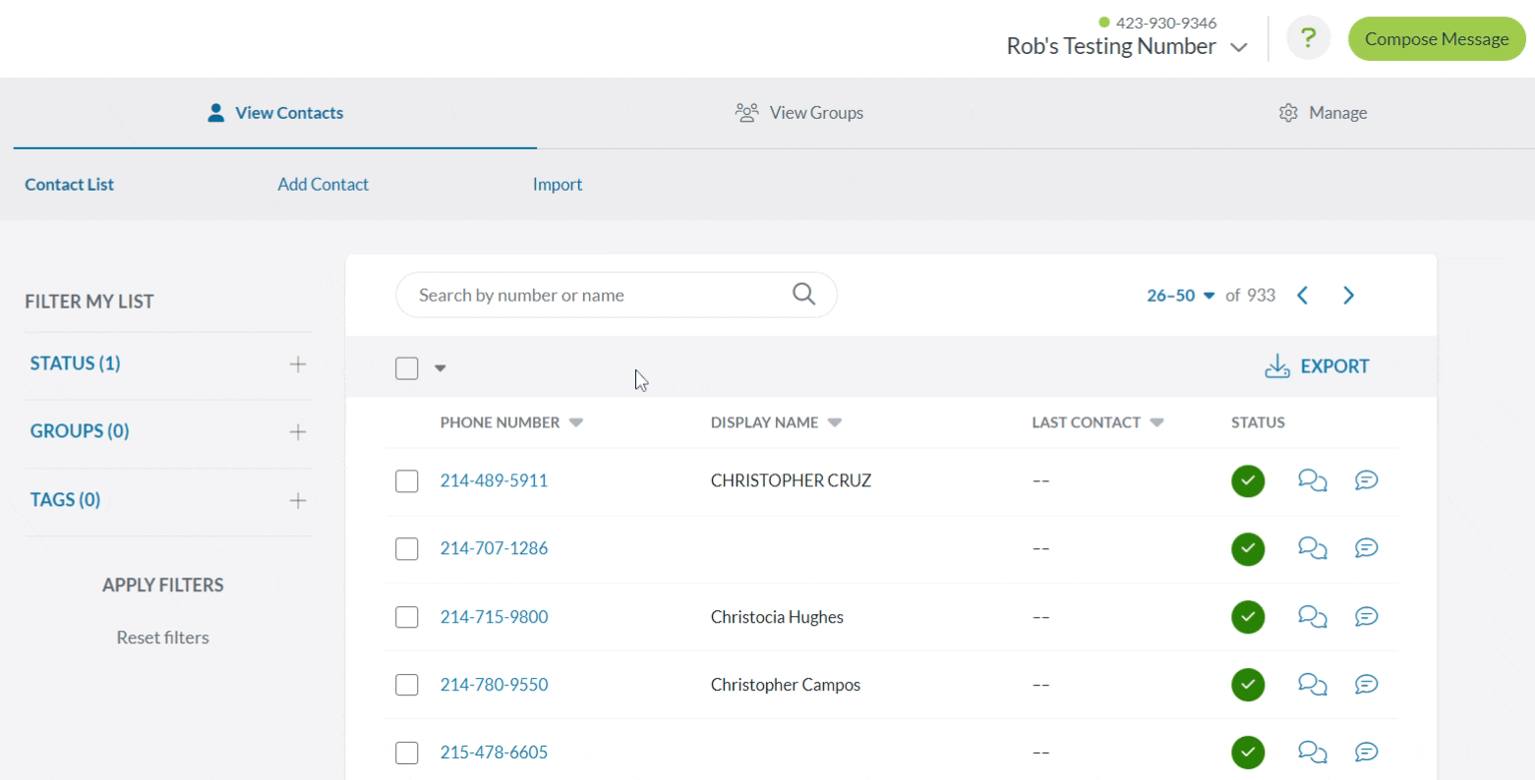Viewport: 1535px width, 780px height.
Task: Click the Export download icon
Action: pos(1276,366)
